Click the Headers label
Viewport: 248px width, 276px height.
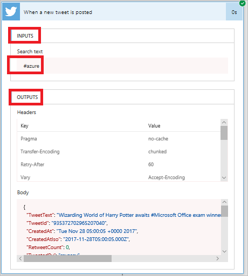26,112
